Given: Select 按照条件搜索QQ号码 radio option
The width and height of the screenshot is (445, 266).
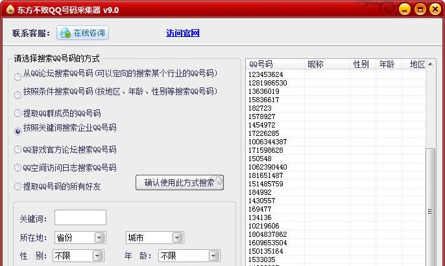Looking at the screenshot, I should pyautogui.click(x=18, y=95).
